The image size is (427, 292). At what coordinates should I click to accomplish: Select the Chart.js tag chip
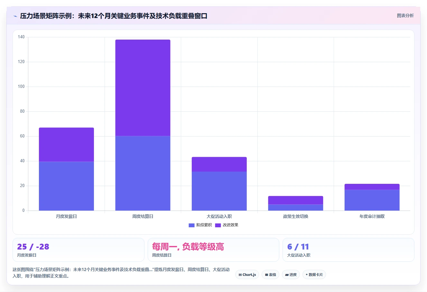coord(247,275)
